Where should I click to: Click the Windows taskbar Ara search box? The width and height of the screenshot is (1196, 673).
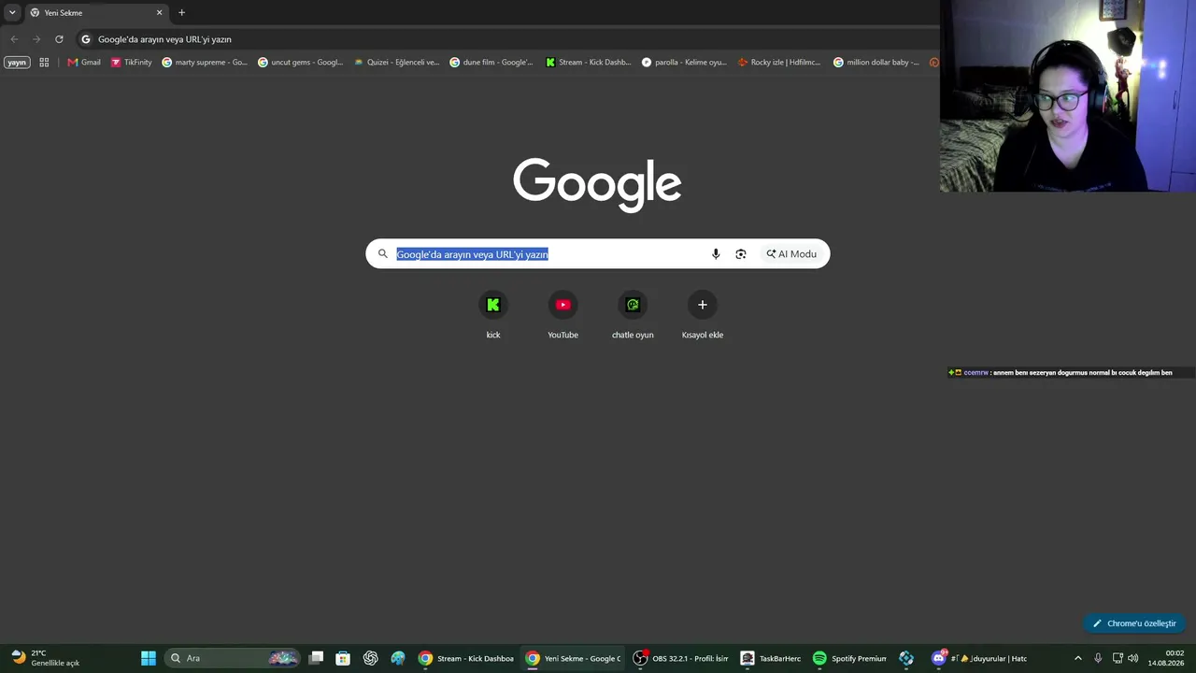232,658
